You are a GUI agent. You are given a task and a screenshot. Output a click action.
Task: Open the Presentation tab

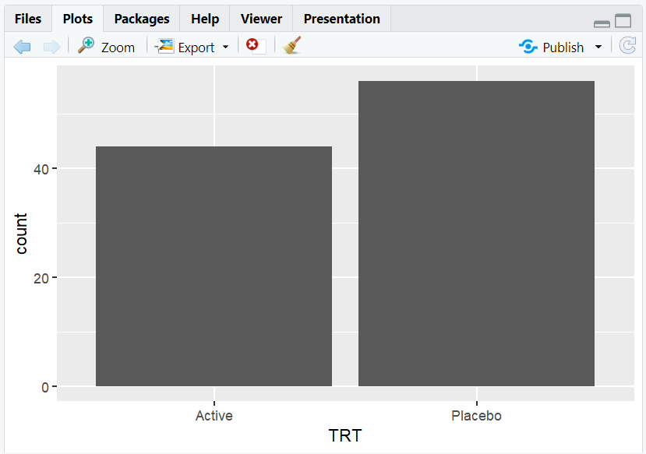[342, 19]
